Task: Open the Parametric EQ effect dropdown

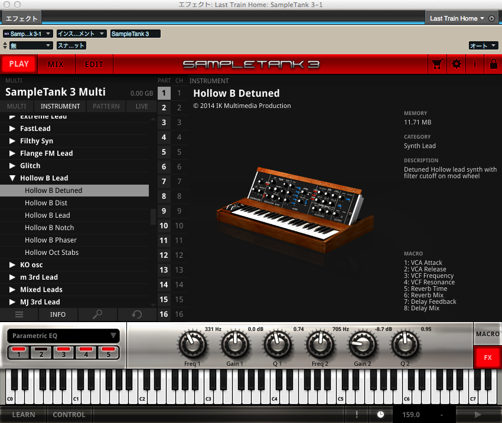Action: pyautogui.click(x=63, y=336)
